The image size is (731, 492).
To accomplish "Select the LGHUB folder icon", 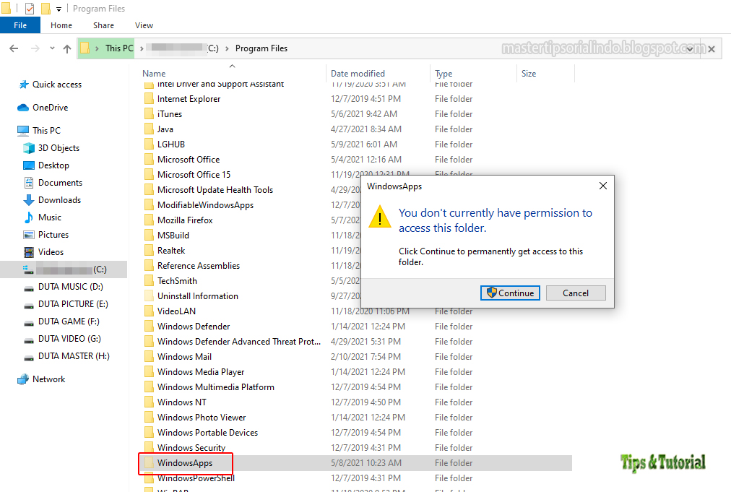I will pos(149,144).
